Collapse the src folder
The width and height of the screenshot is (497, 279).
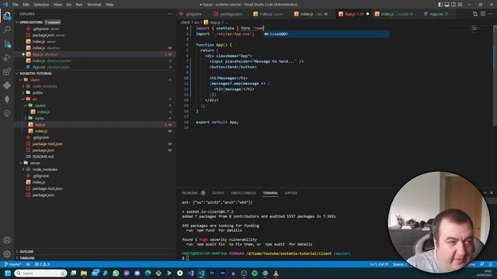[23, 99]
